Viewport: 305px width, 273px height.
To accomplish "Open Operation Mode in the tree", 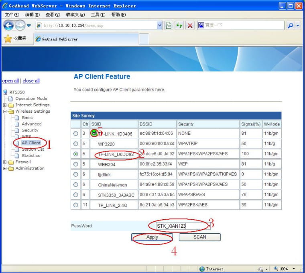I will tap(31, 99).
